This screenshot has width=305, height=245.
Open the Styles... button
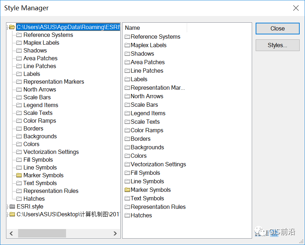pyautogui.click(x=277, y=45)
